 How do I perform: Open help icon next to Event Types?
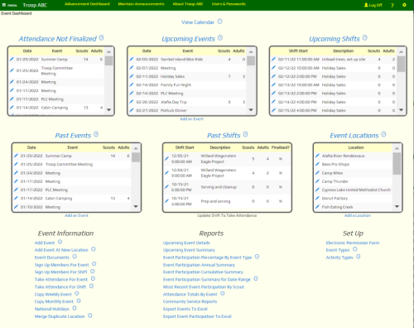[355, 249]
